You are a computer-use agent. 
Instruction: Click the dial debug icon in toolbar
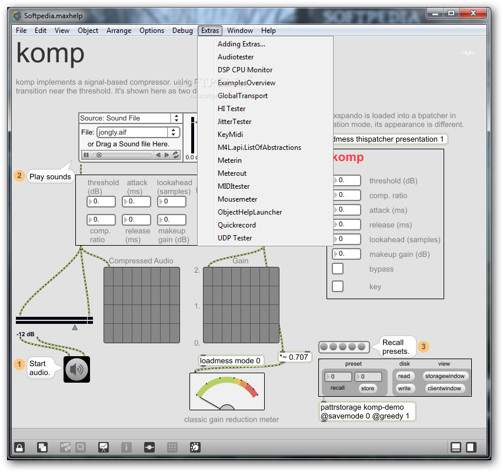(x=195, y=447)
